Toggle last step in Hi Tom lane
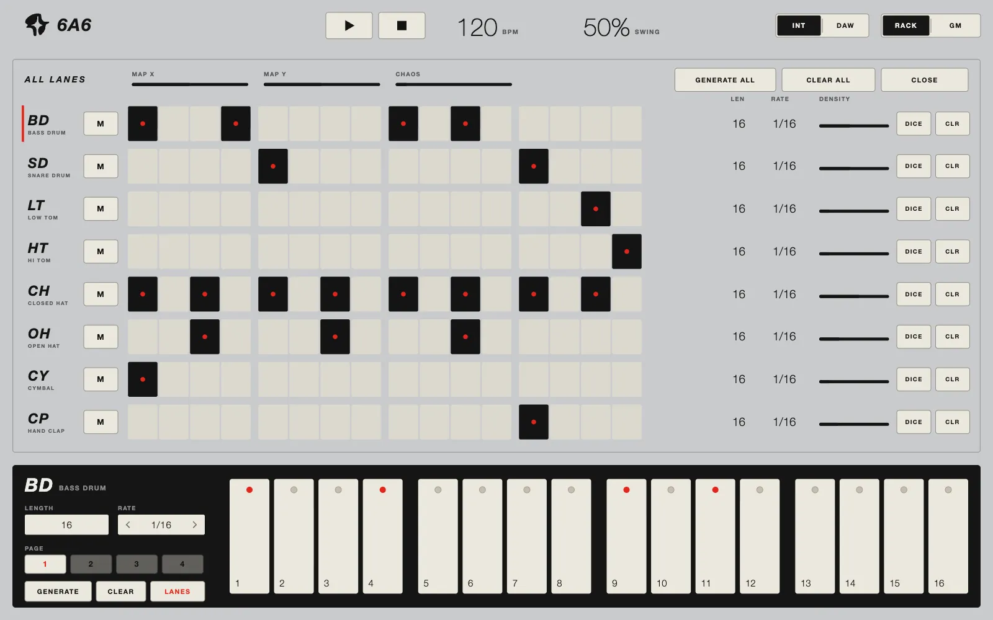This screenshot has height=620, width=993. (x=627, y=251)
